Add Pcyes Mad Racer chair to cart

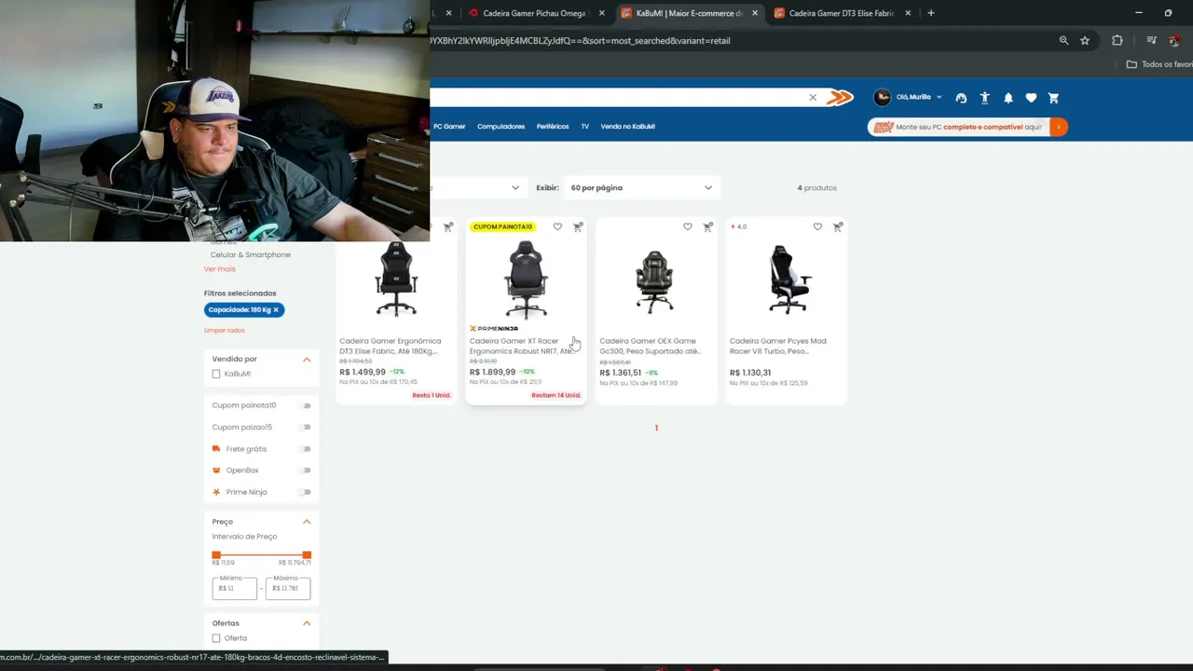click(x=838, y=226)
